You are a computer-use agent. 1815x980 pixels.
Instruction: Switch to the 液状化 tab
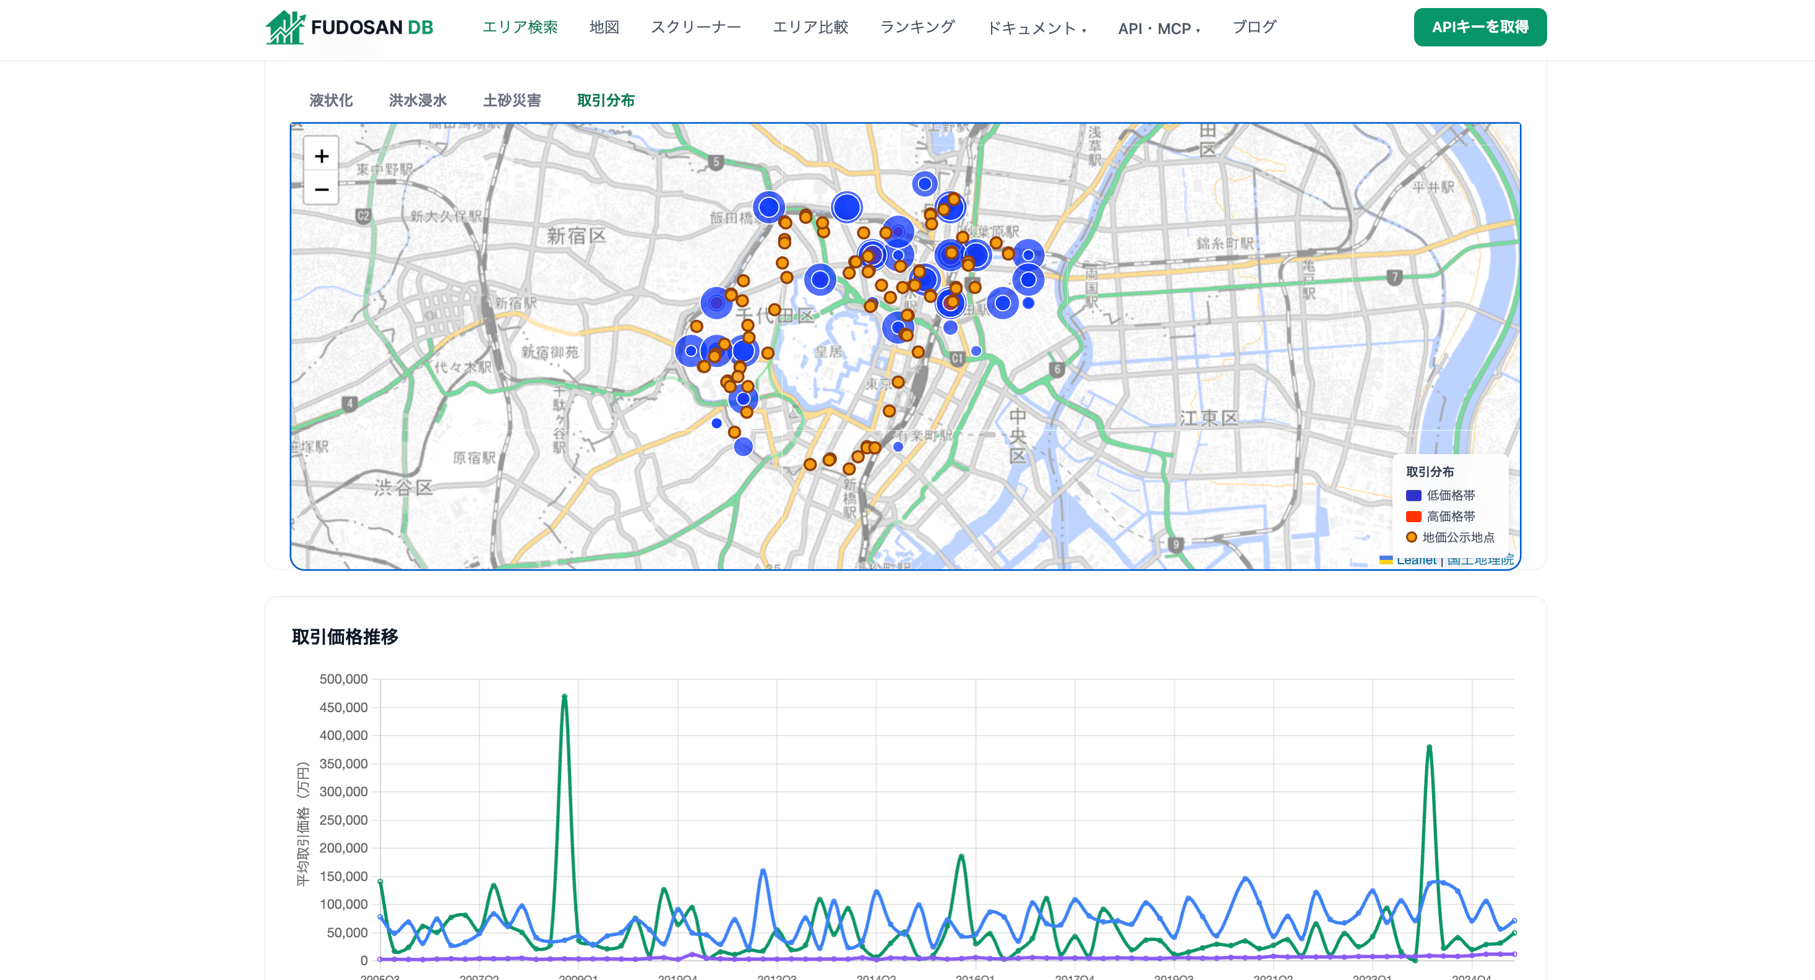tap(330, 100)
